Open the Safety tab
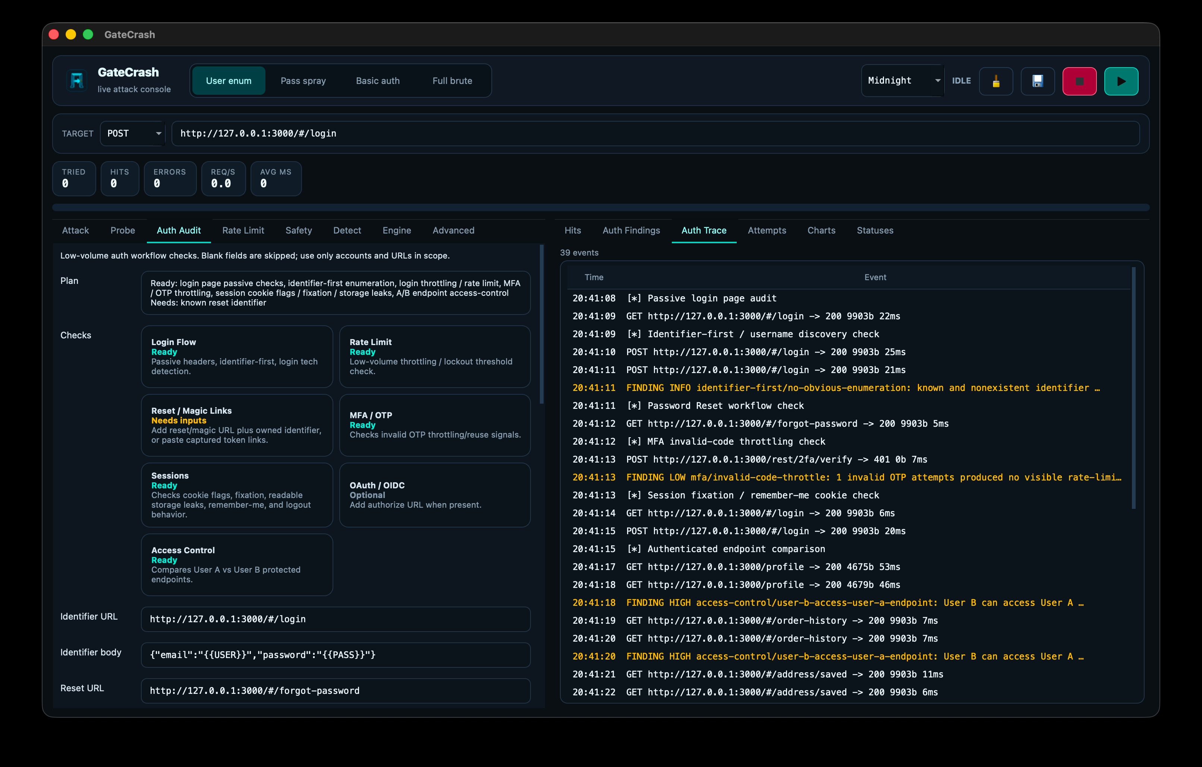 [299, 230]
